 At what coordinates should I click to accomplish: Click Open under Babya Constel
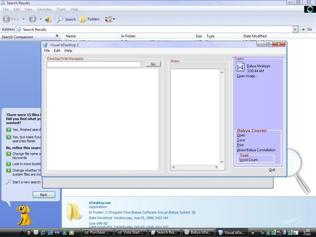(241, 135)
